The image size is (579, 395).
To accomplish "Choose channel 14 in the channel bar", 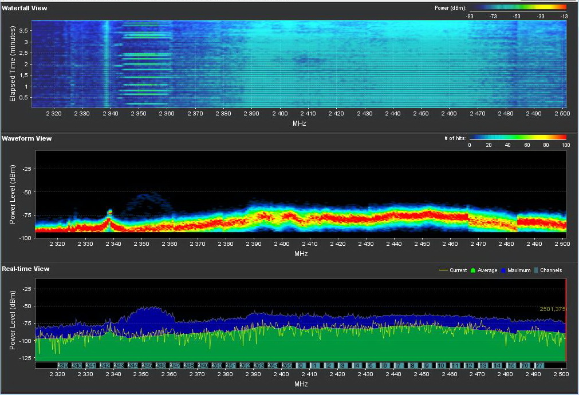I will [x=498, y=365].
